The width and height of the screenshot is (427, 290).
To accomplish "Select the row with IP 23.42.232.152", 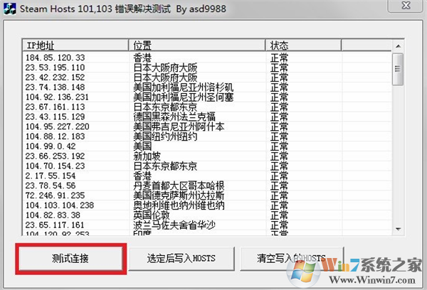I will click(x=207, y=77).
